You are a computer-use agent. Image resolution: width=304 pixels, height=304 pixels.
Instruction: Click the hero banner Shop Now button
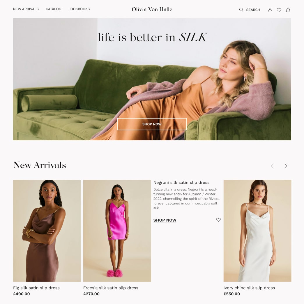tap(152, 124)
